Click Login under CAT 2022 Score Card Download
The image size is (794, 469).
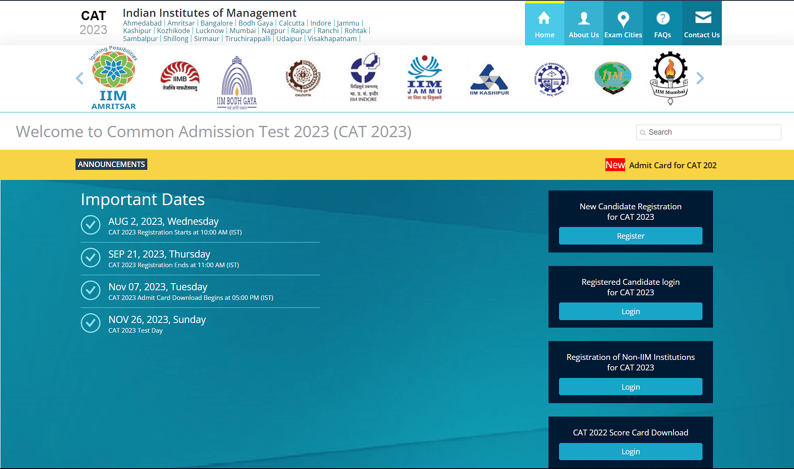pos(630,451)
